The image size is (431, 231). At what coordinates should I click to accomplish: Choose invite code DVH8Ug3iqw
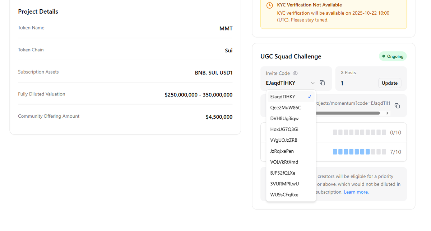pos(291,118)
